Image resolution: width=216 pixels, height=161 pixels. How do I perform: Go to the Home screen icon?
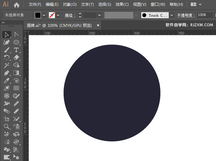pyautogui.click(x=17, y=5)
